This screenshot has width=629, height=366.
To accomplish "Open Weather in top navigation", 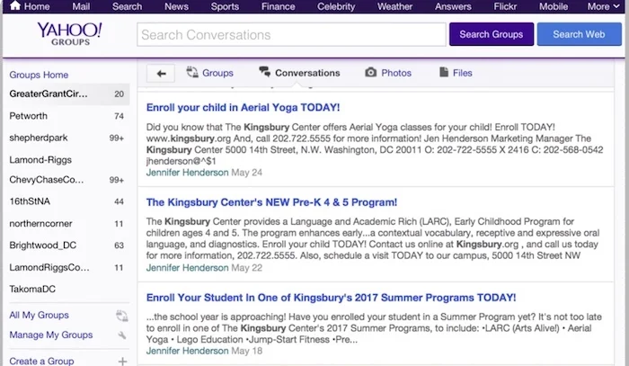I will pos(395,6).
